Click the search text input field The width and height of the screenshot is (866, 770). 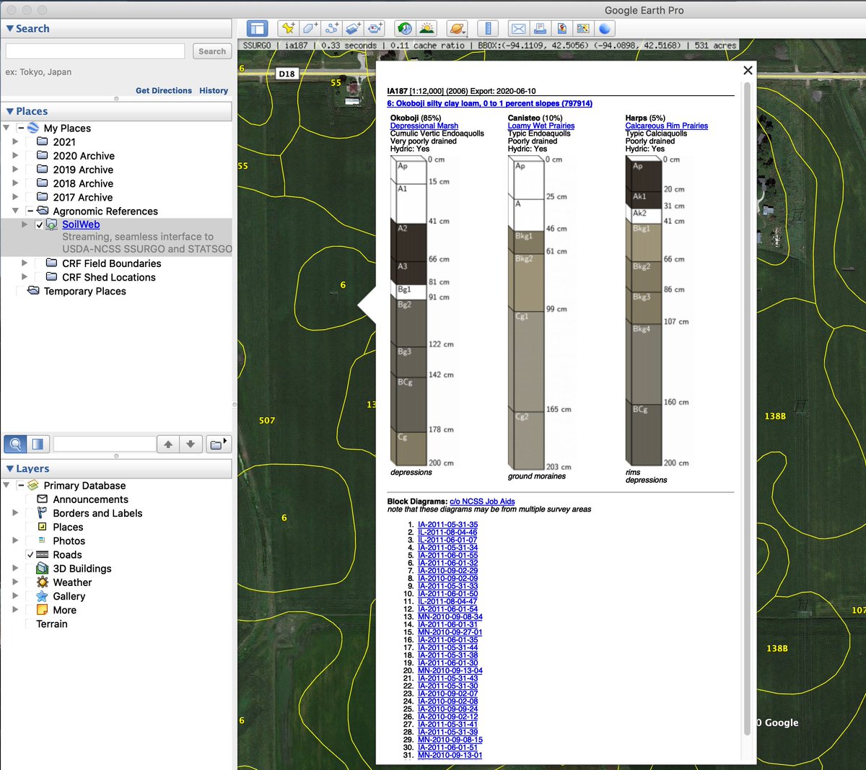point(95,51)
